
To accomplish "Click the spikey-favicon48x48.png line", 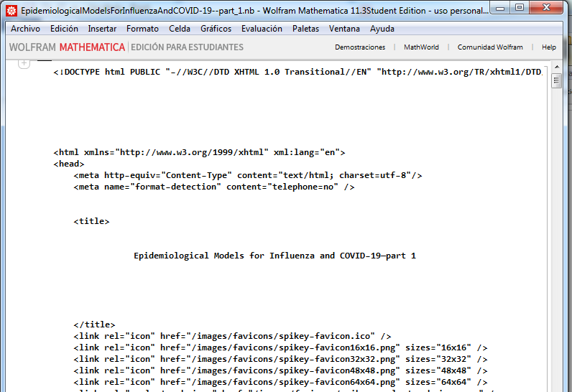I will [x=280, y=370].
